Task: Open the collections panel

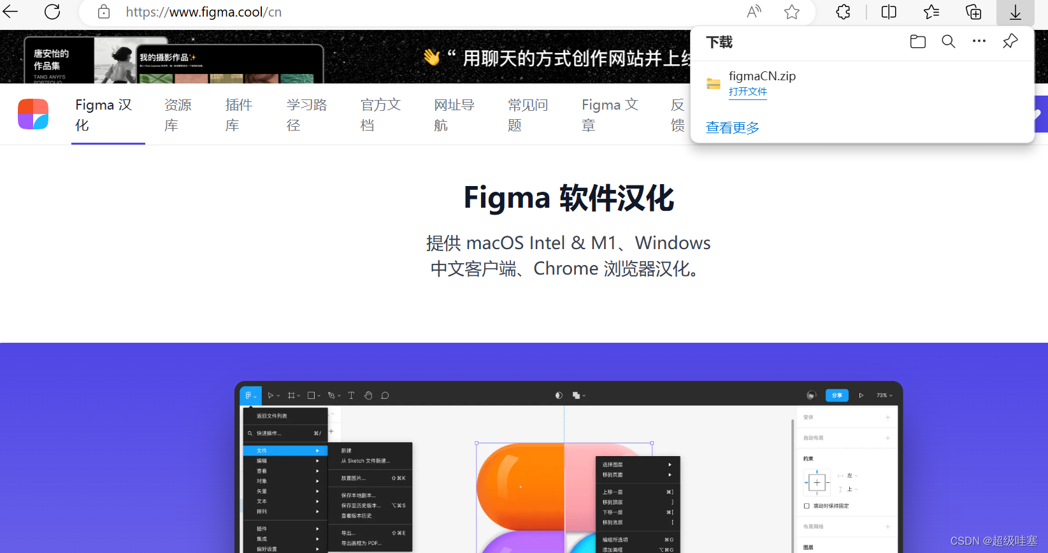Action: (x=973, y=11)
